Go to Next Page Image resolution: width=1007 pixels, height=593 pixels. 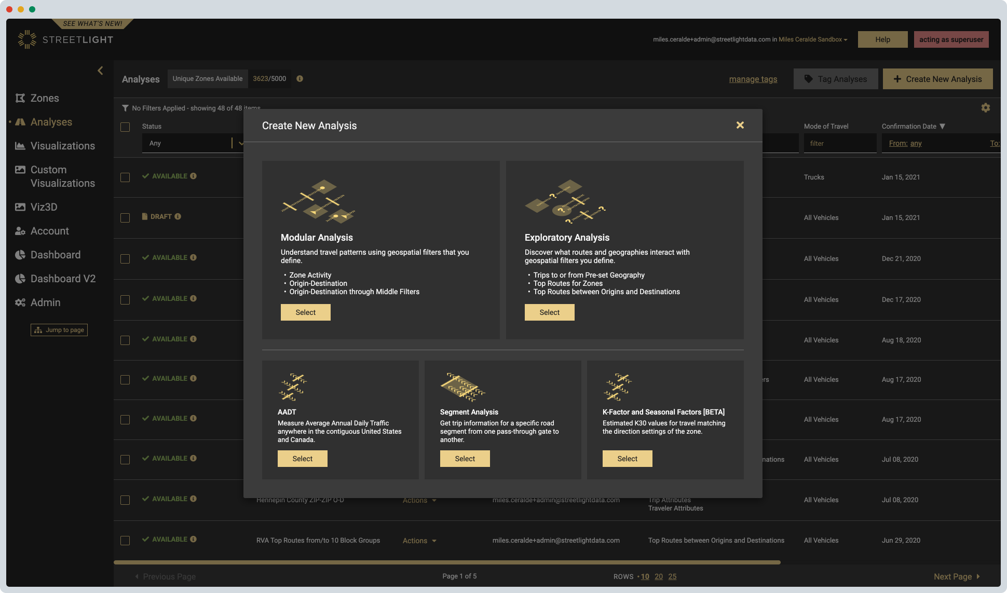point(957,576)
